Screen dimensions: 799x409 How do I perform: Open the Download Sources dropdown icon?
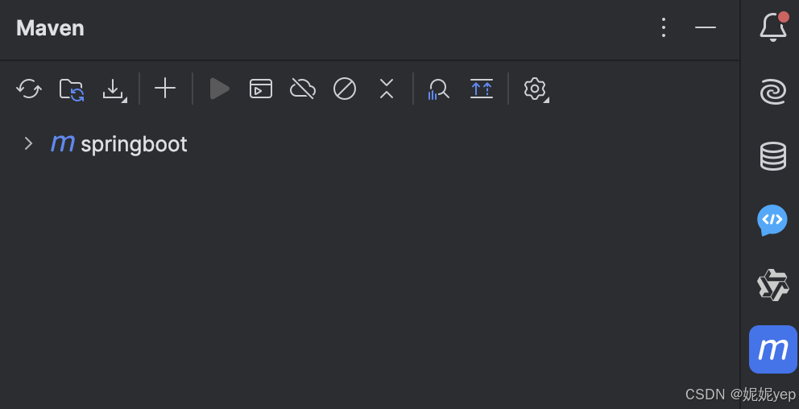pyautogui.click(x=114, y=89)
